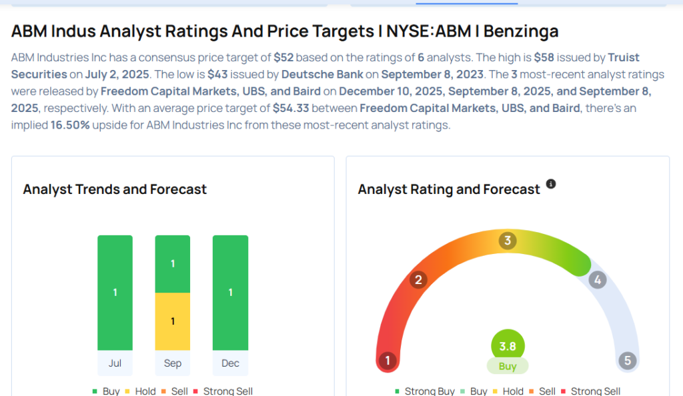The height and width of the screenshot is (396, 683).
Task: Toggle Strong Sell legend in Analyst Trends chart
Action: (223, 391)
